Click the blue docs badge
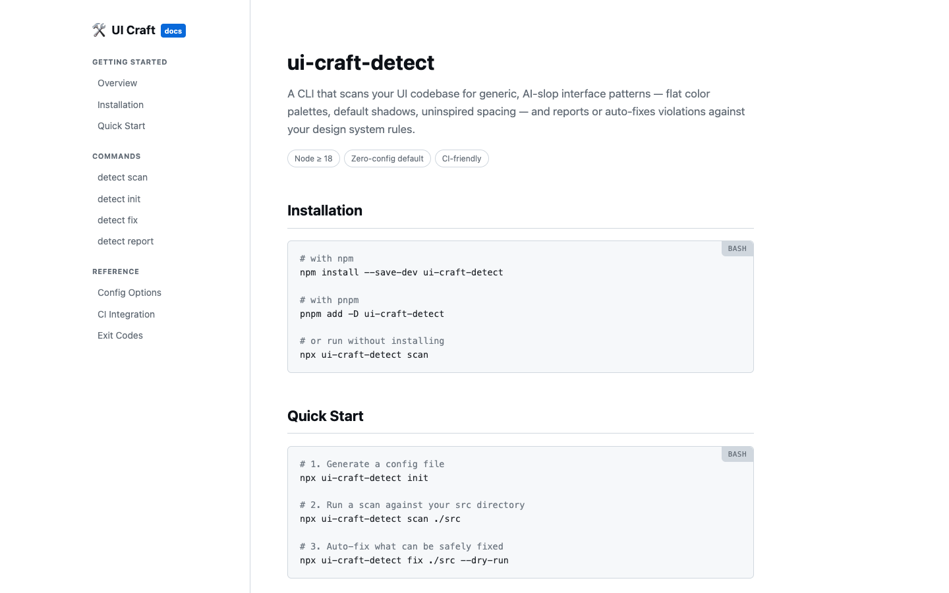Image resolution: width=949 pixels, height=593 pixels. (173, 31)
